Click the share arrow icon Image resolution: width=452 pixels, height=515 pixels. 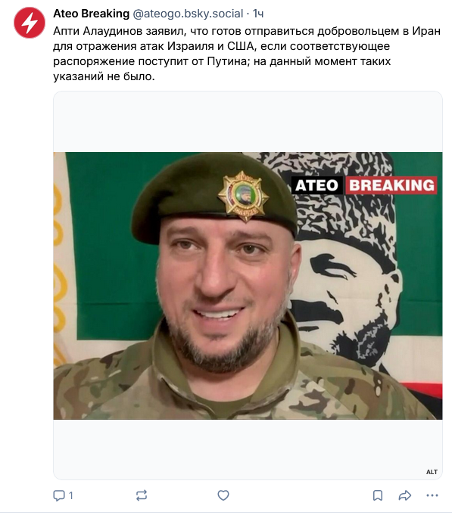coord(404,495)
